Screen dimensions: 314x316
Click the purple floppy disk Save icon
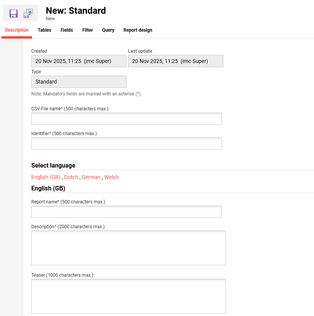(14, 14)
